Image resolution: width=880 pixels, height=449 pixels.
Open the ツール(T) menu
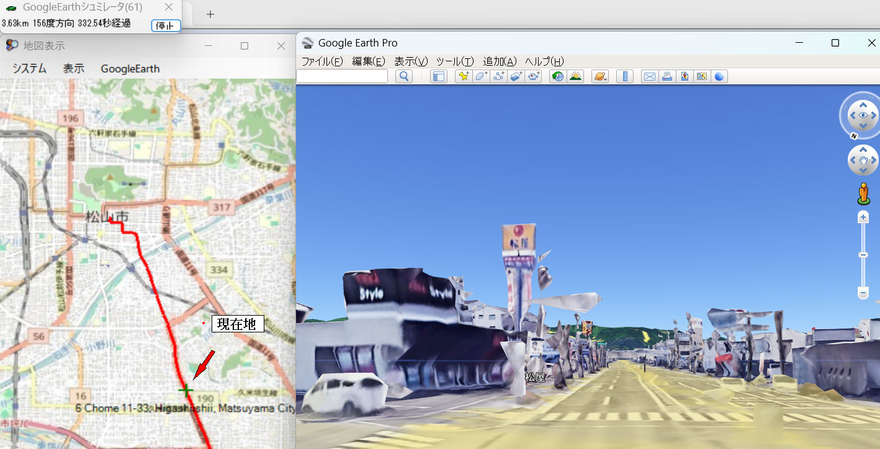click(x=454, y=61)
